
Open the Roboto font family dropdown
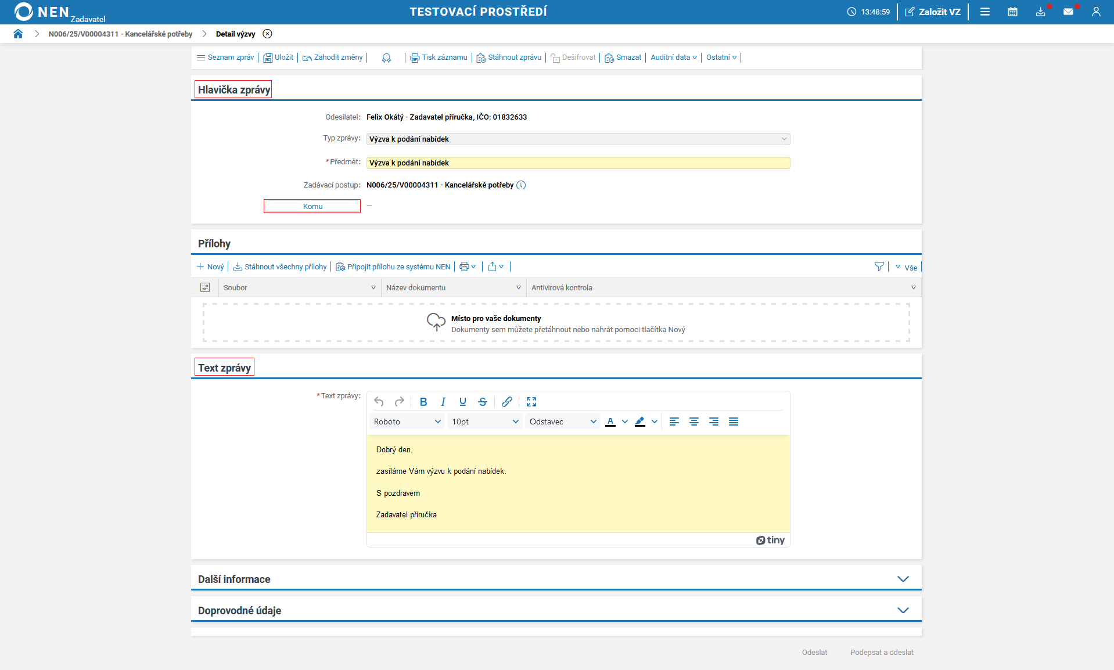pos(407,422)
